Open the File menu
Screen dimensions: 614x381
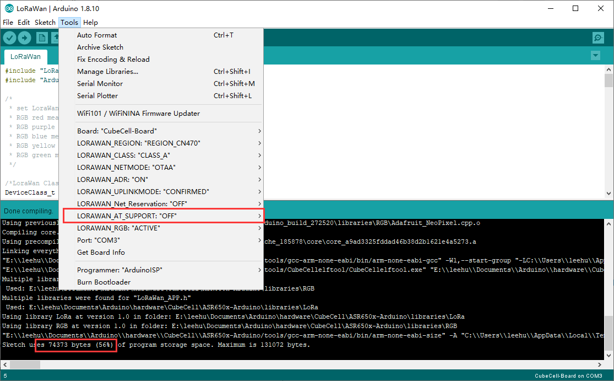[x=8, y=23]
